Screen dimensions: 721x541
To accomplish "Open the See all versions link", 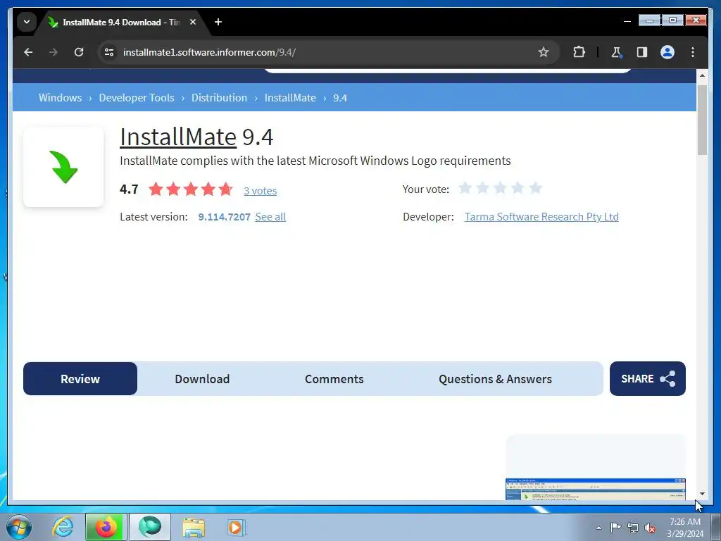I will [270, 217].
